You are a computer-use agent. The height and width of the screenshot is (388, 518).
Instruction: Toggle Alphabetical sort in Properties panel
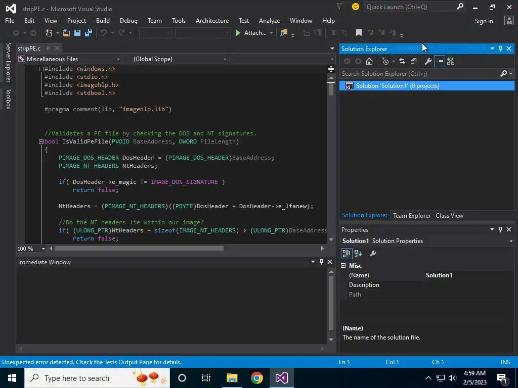tap(358, 254)
